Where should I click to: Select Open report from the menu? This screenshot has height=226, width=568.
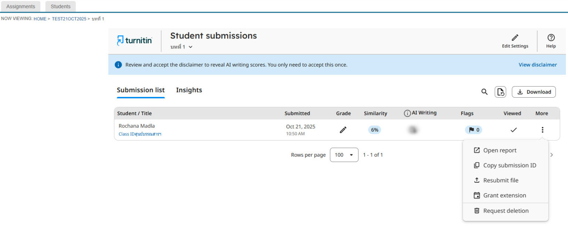[500, 150]
